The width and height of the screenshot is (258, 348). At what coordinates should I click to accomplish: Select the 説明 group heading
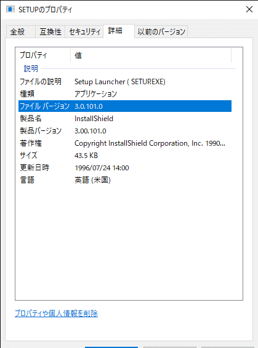click(x=31, y=69)
